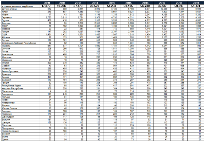The image size is (205, 143).
Task: Select the 'Республика Корея' row label
Action: pos(11,86)
